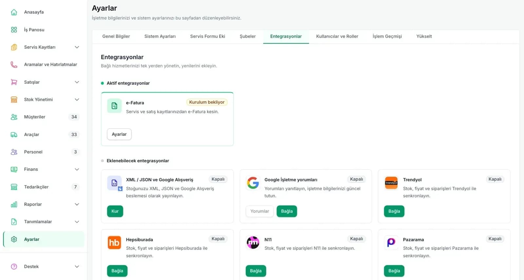Expand the Raporlar submenu chevron
This screenshot has width=524, height=280.
77,204
